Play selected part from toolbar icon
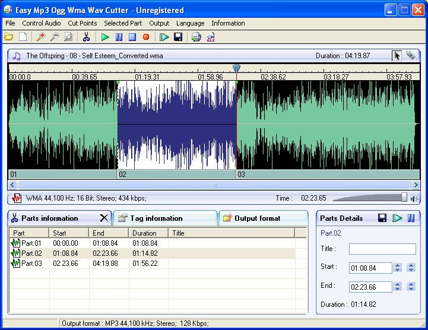Viewport: 428px width, 330px height. coord(164,37)
